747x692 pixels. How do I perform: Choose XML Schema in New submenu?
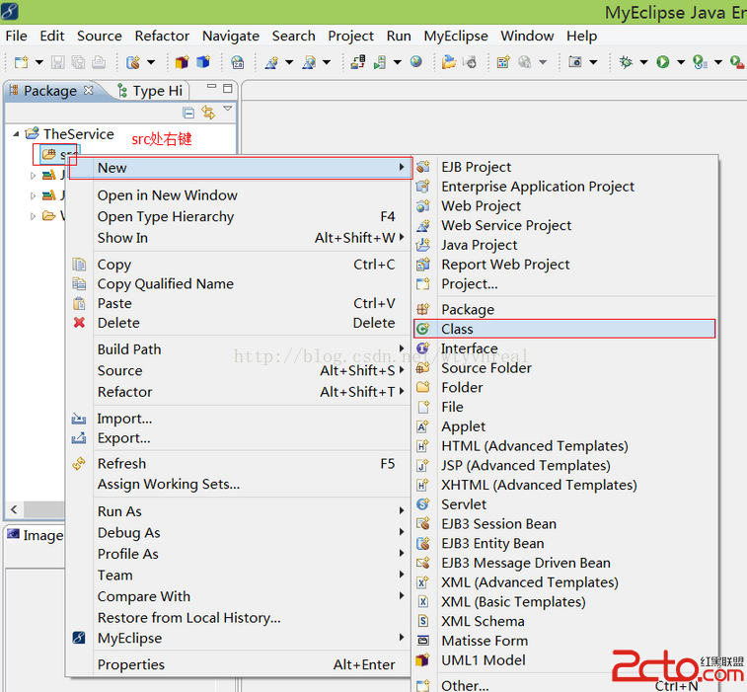click(x=564, y=621)
